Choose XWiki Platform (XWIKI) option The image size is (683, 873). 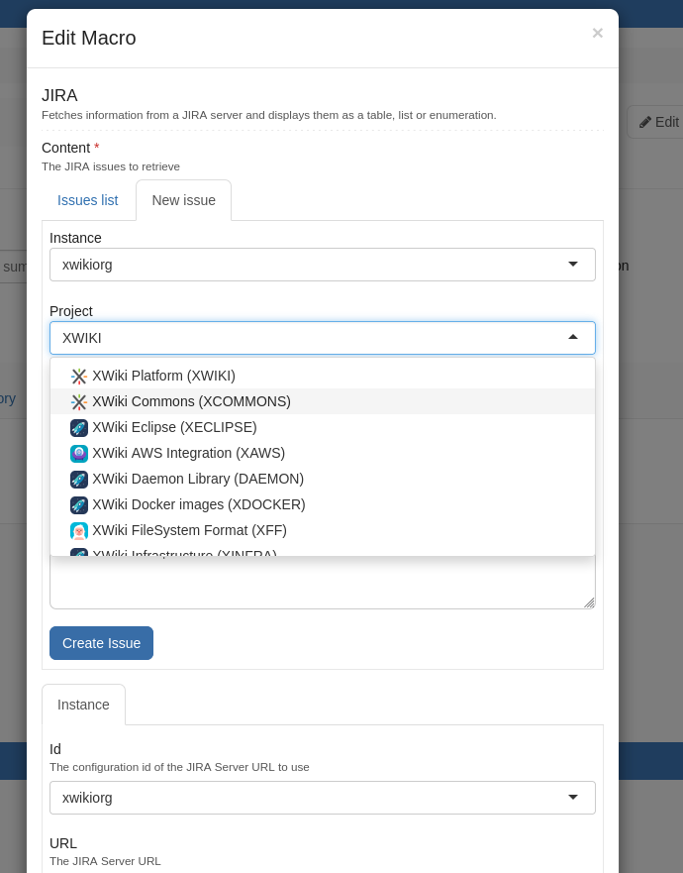323,376
